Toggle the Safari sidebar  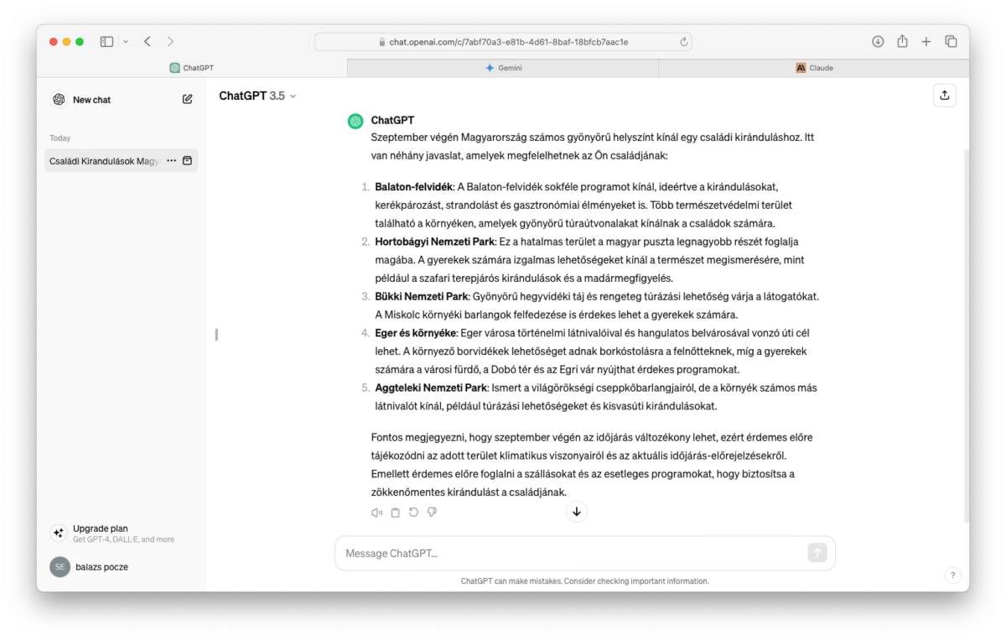pos(106,41)
